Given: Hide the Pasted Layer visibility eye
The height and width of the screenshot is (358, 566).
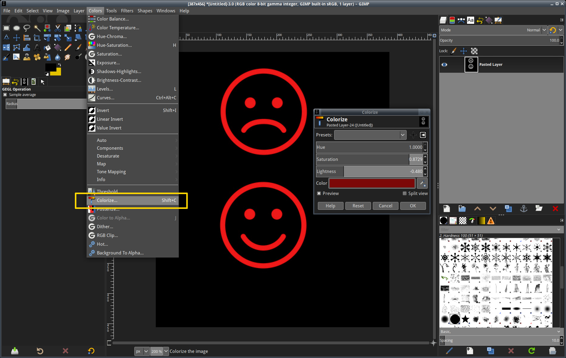Looking at the screenshot, I should point(444,65).
